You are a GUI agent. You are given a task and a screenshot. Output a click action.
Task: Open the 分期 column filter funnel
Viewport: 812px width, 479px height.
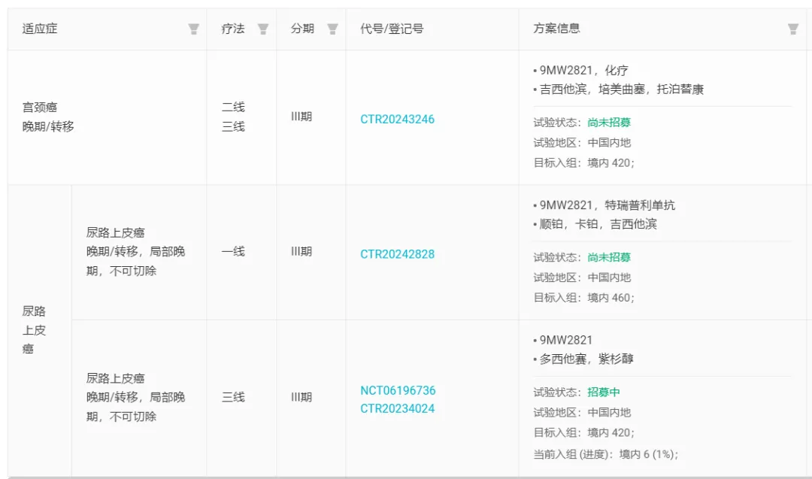332,29
